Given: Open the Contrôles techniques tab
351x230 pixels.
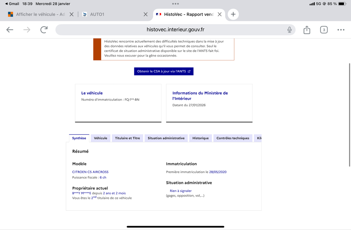Looking at the screenshot, I should point(233,138).
